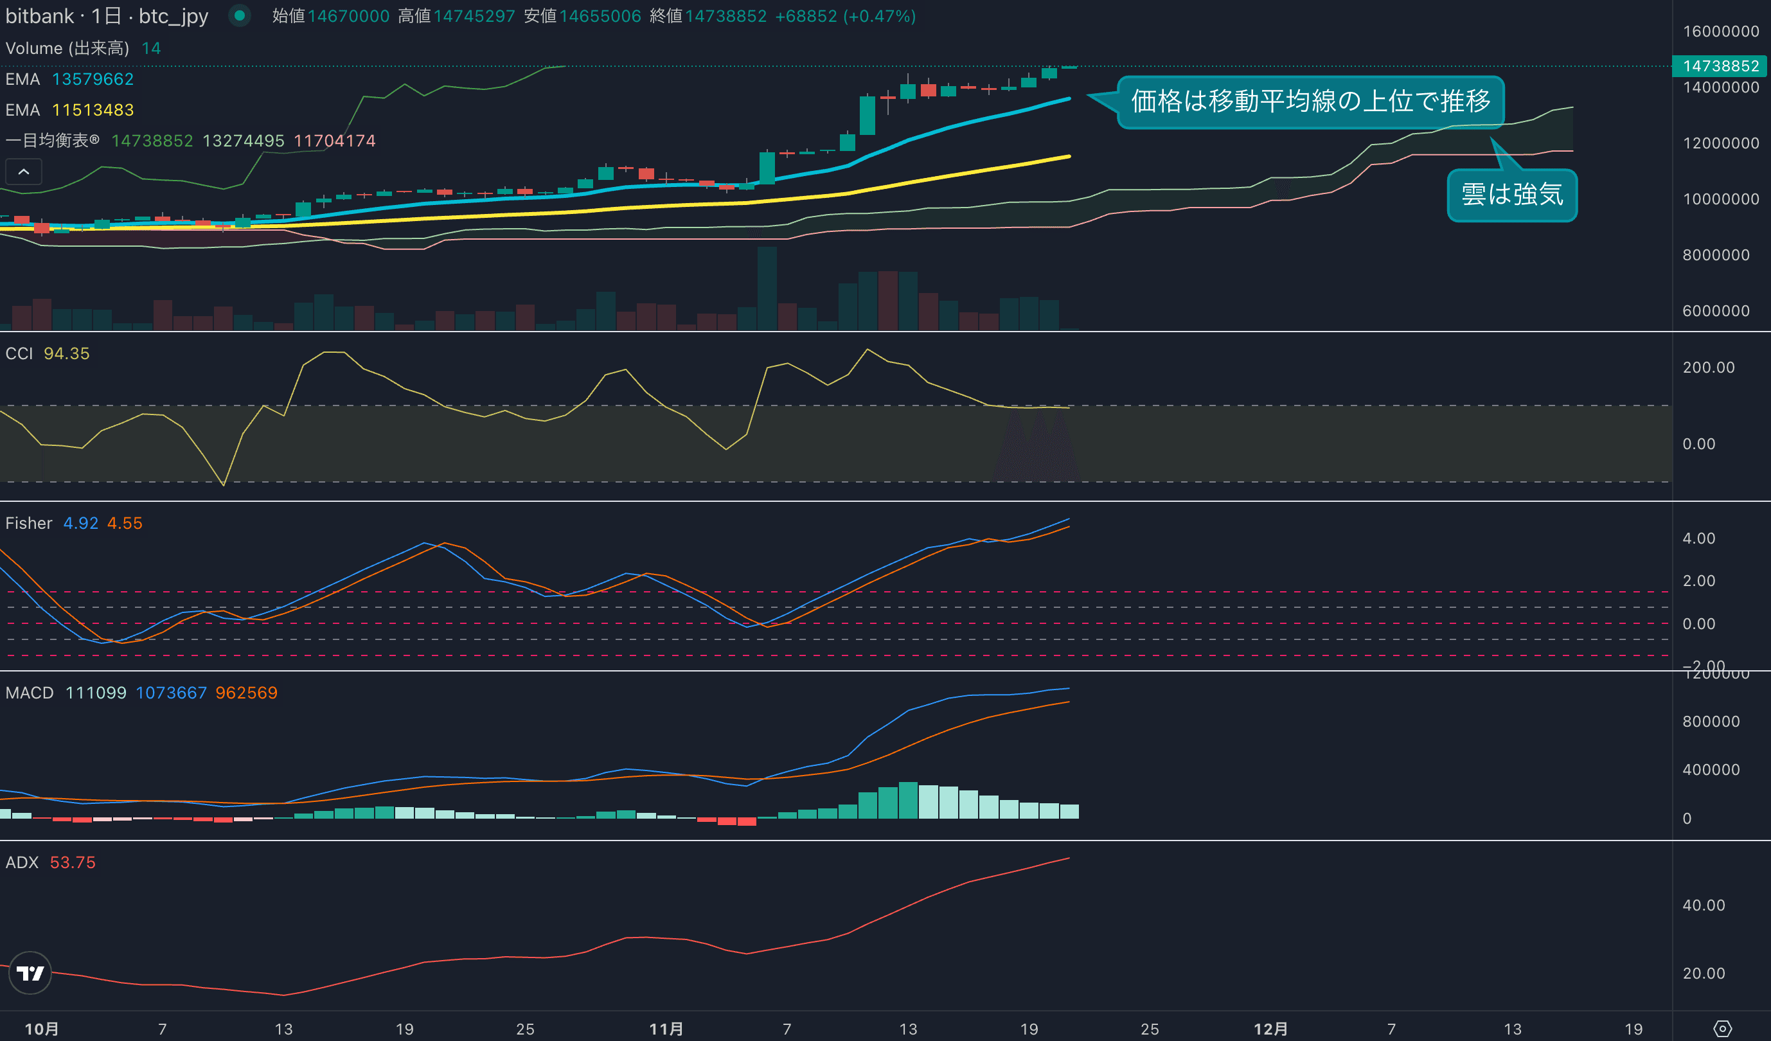Click the TradingView logo icon
The image size is (1771, 1041).
point(30,973)
